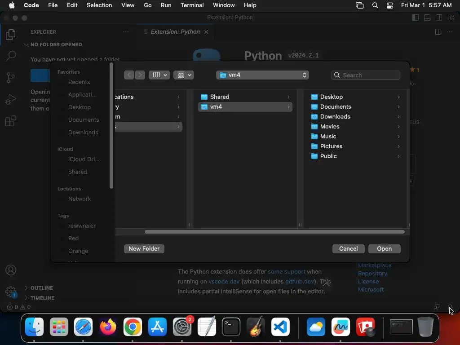Go back in the file dialog

[x=129, y=75]
